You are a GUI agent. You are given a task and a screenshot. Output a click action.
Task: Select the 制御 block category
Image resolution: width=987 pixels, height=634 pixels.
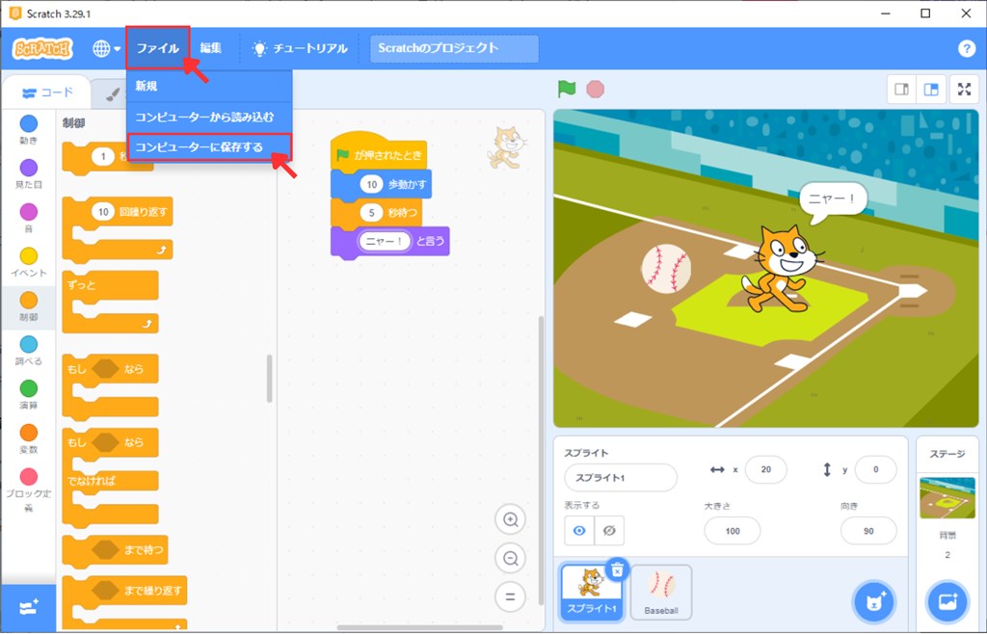point(28,306)
